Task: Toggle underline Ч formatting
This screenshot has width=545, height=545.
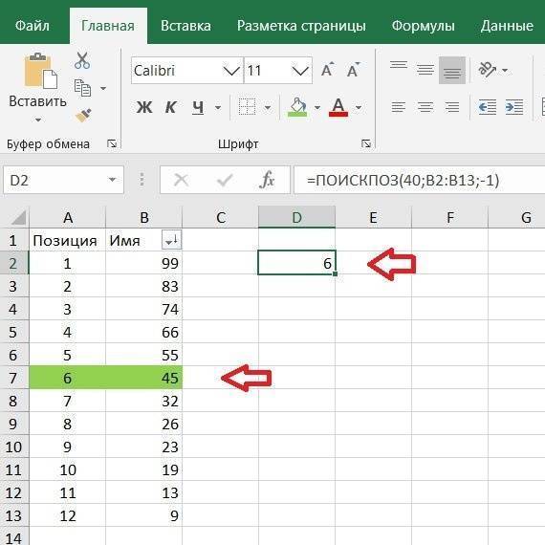Action: [198, 107]
